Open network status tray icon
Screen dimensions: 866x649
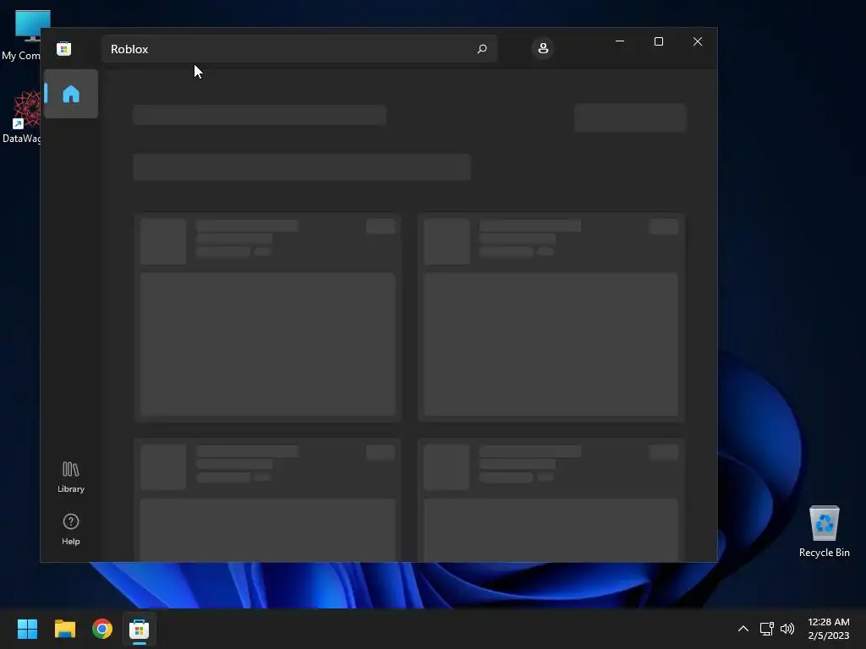coord(766,629)
